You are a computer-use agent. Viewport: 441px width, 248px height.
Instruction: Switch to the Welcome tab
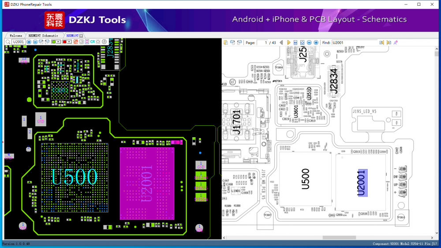[x=15, y=35]
